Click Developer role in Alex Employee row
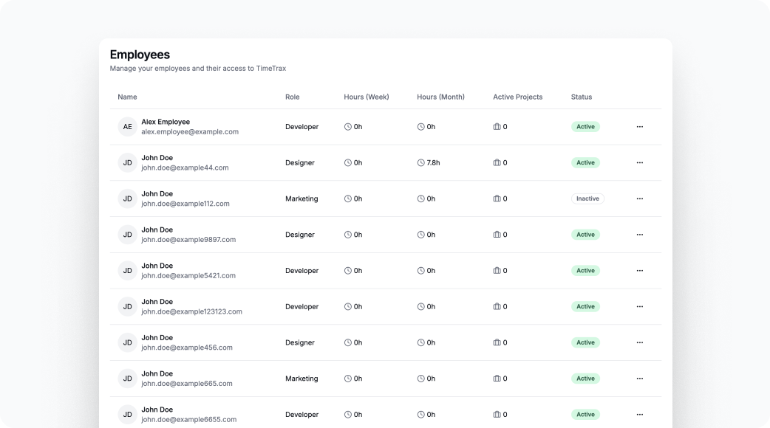The width and height of the screenshot is (770, 428). coord(301,126)
